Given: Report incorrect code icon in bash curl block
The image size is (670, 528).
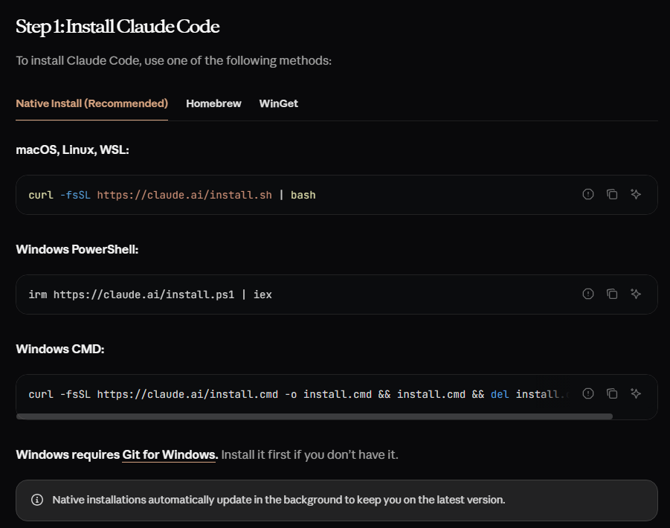Looking at the screenshot, I should [x=588, y=194].
